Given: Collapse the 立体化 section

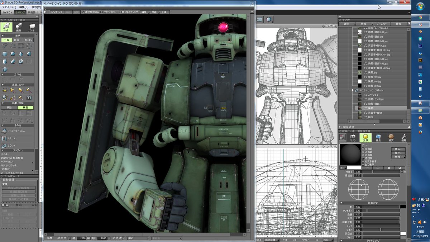Looking at the screenshot, I should pos(3,74).
